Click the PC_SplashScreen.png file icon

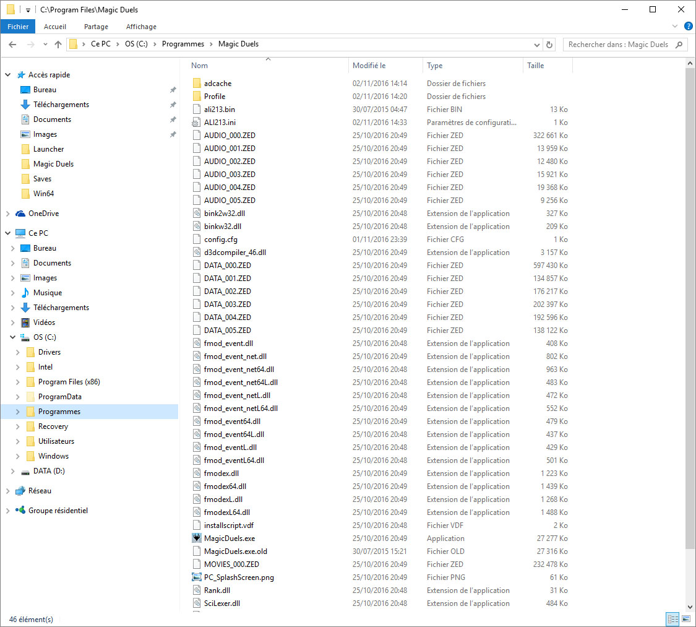[197, 577]
